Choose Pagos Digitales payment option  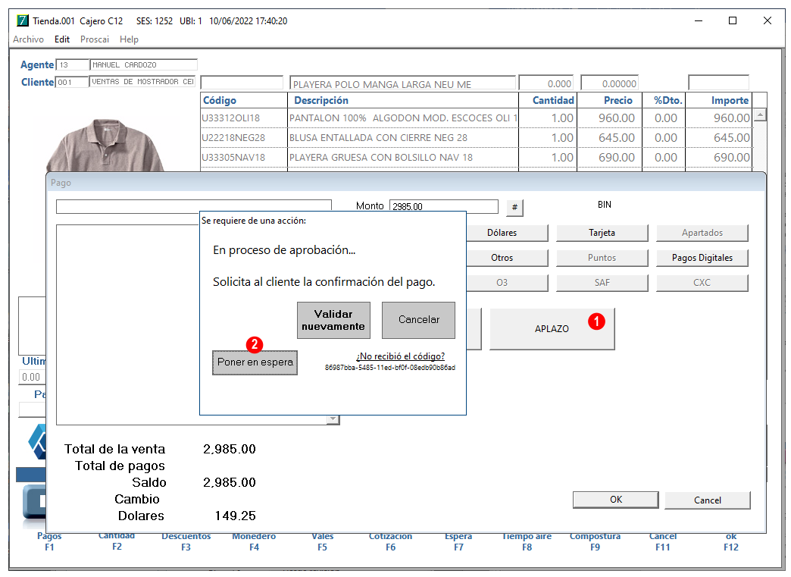(702, 258)
